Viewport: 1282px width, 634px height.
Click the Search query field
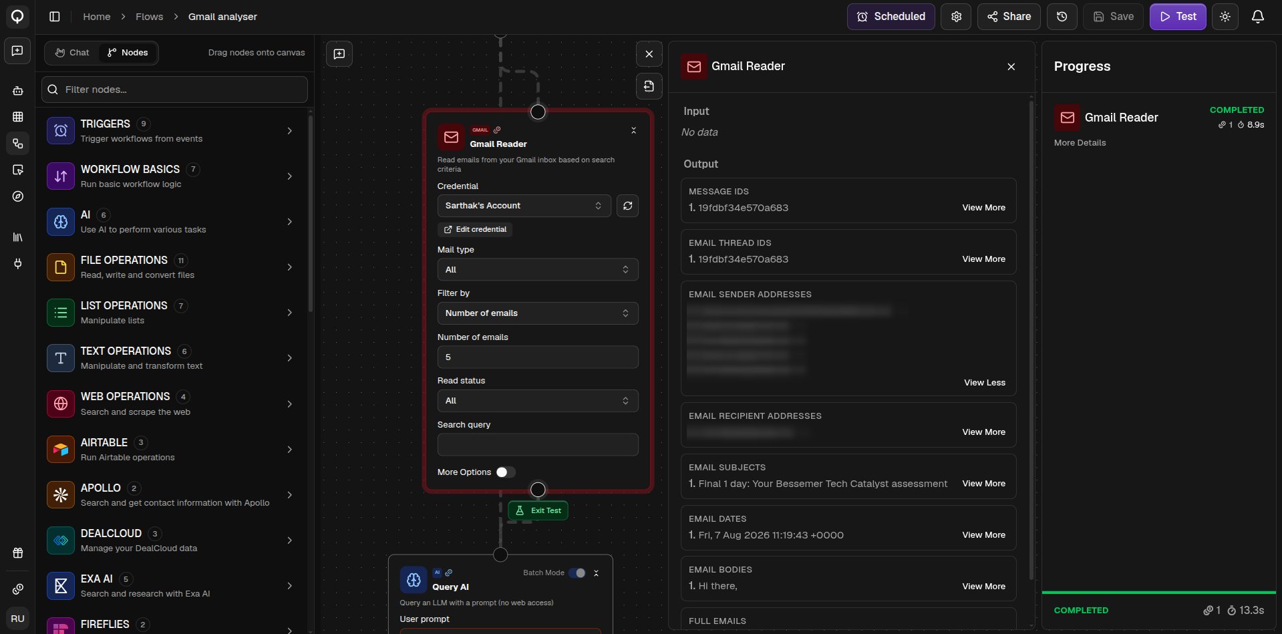coord(538,445)
